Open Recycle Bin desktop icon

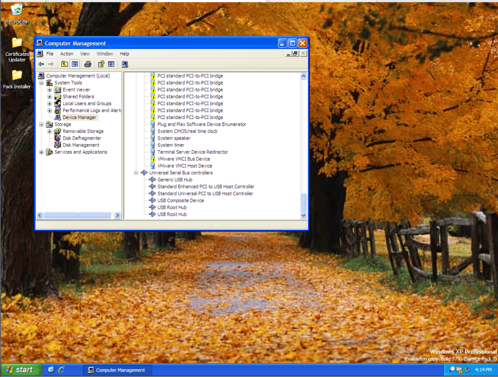tap(17, 13)
